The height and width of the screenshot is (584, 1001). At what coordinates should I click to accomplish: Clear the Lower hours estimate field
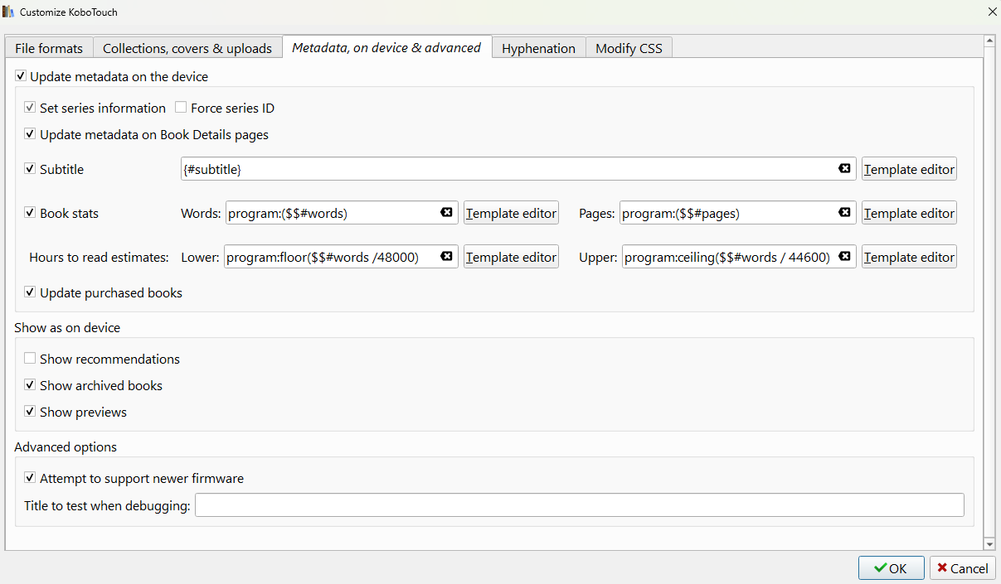click(x=446, y=257)
